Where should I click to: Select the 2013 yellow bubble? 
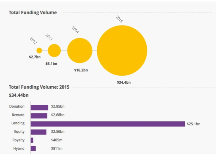tap(54, 50)
